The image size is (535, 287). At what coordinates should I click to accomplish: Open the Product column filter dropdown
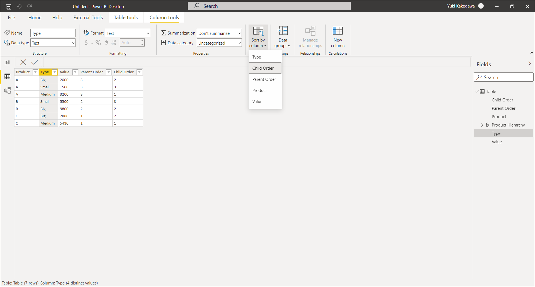(x=35, y=72)
